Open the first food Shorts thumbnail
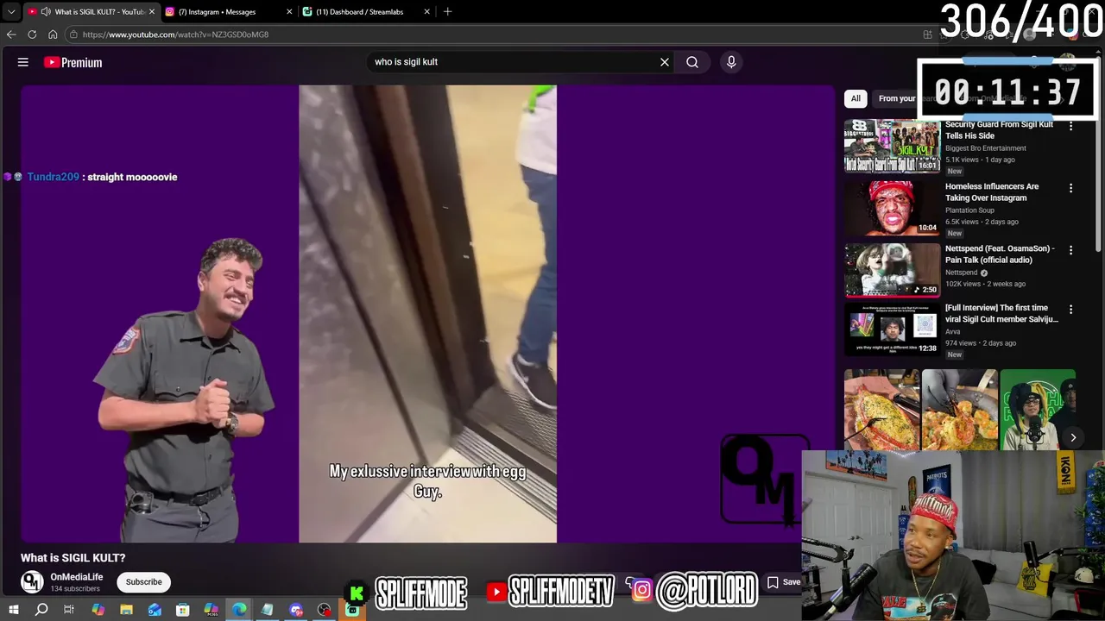1105x621 pixels. (x=881, y=410)
